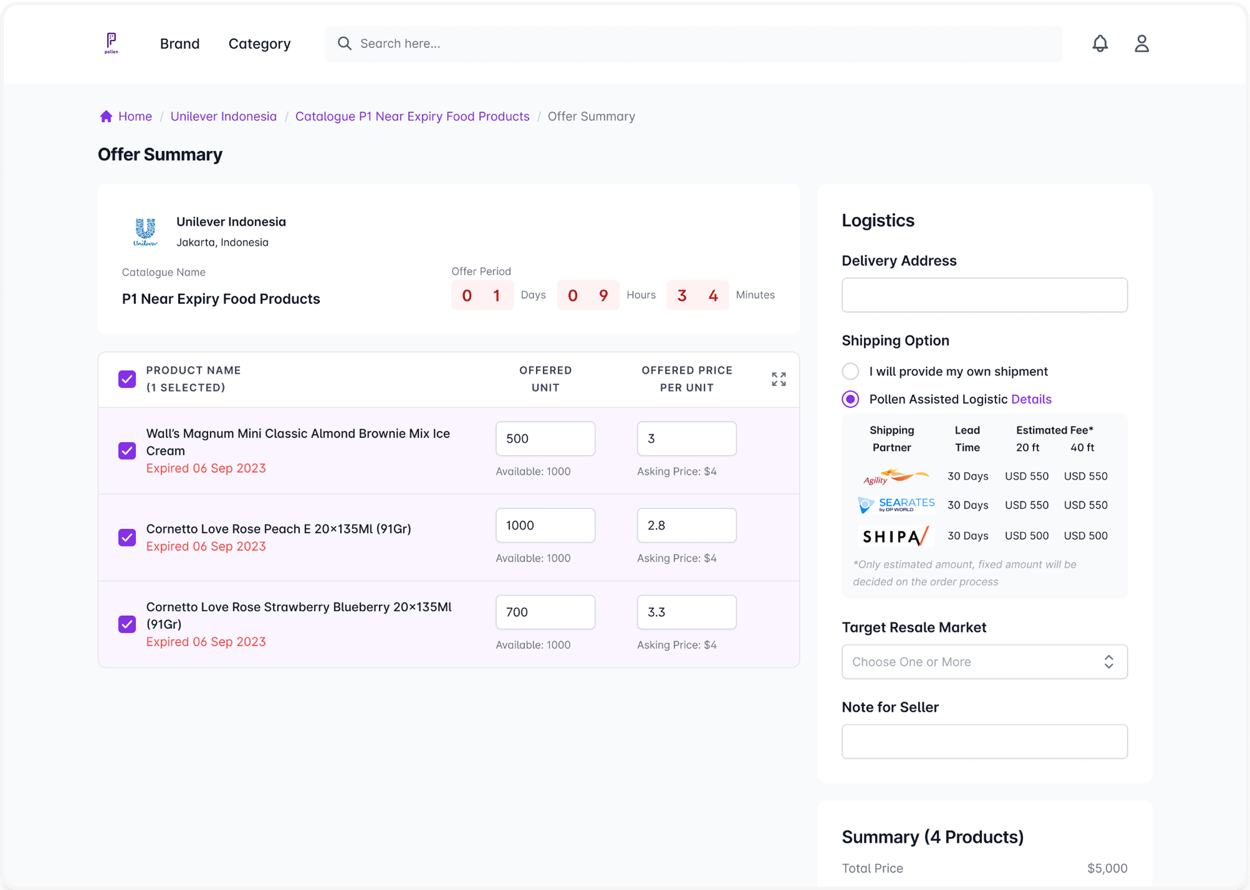
Task: Go to Home breadcrumb link
Action: (x=135, y=116)
